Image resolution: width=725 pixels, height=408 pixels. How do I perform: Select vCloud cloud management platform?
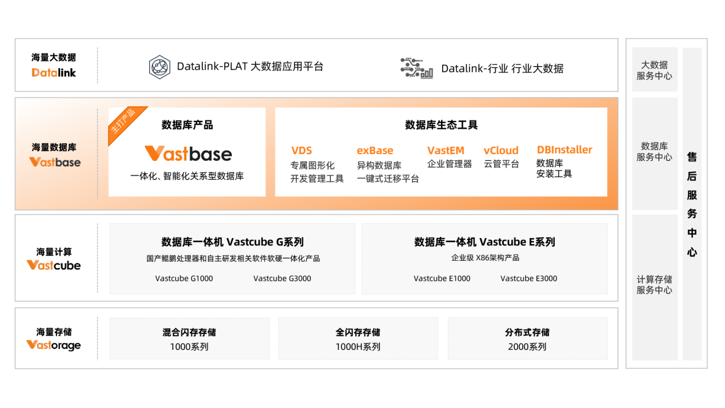[501, 151]
